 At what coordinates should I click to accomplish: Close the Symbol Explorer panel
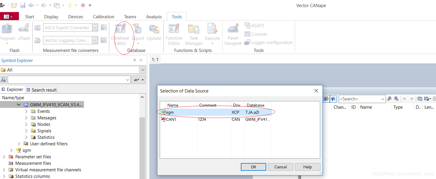coord(141,60)
